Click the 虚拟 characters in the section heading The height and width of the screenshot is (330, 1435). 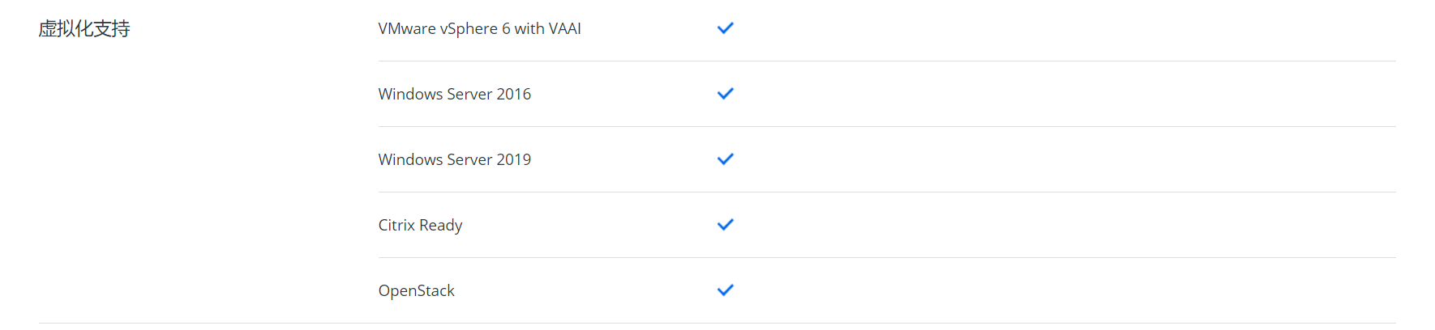pos(57,29)
